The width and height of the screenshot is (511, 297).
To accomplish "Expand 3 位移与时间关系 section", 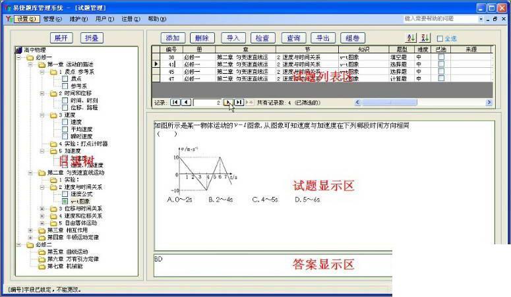I will (42, 208).
